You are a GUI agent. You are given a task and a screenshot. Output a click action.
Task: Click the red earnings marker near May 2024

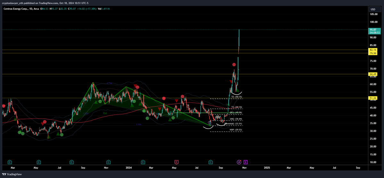pyautogui.click(x=176, y=162)
